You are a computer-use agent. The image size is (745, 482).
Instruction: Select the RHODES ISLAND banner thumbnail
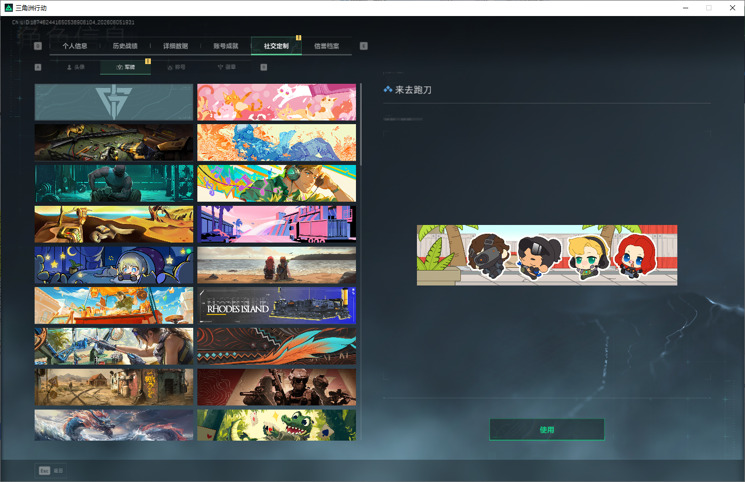pos(276,306)
